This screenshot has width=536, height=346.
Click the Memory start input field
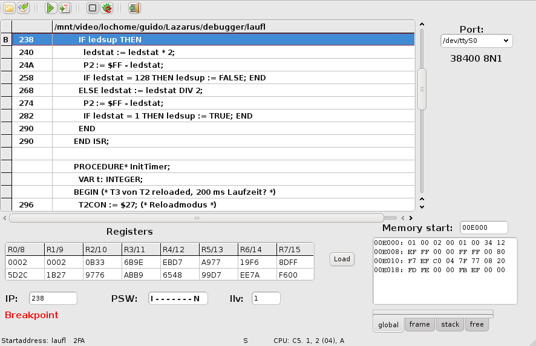(x=484, y=227)
